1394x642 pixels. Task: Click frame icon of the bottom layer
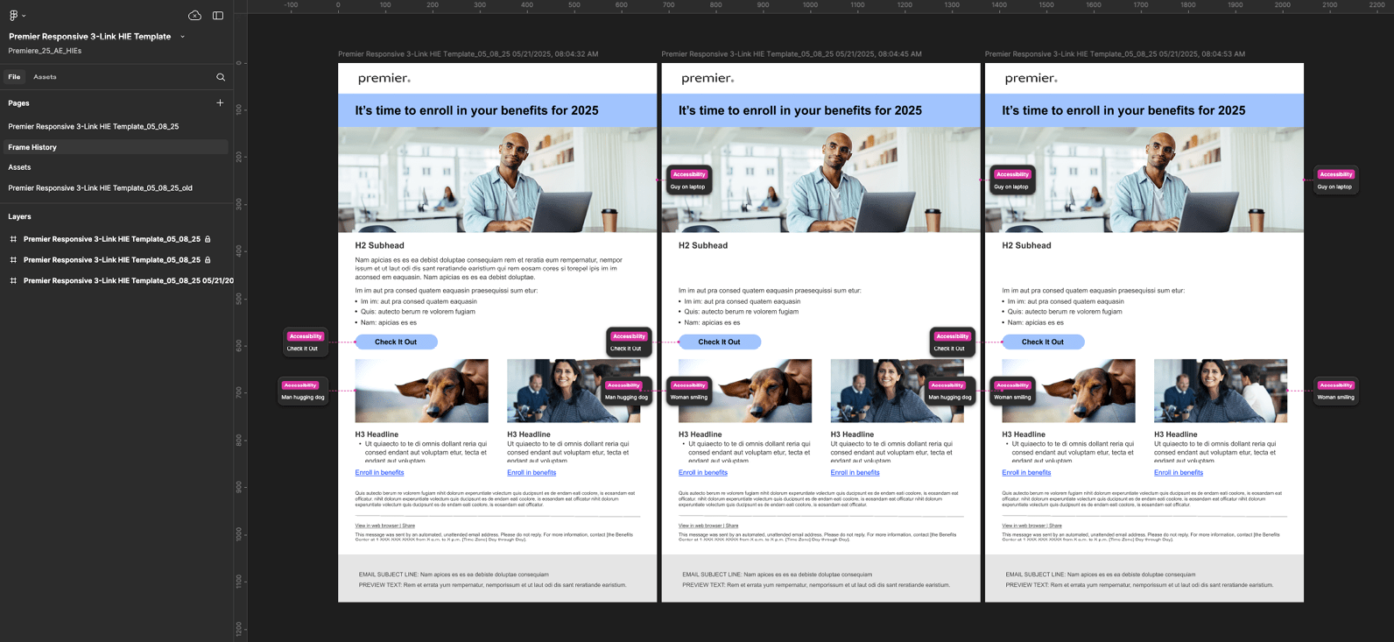tap(13, 281)
